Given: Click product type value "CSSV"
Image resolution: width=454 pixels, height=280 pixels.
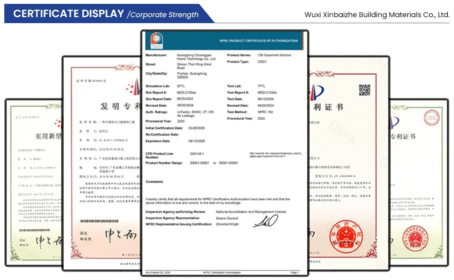Looking at the screenshot, I should (262, 62).
